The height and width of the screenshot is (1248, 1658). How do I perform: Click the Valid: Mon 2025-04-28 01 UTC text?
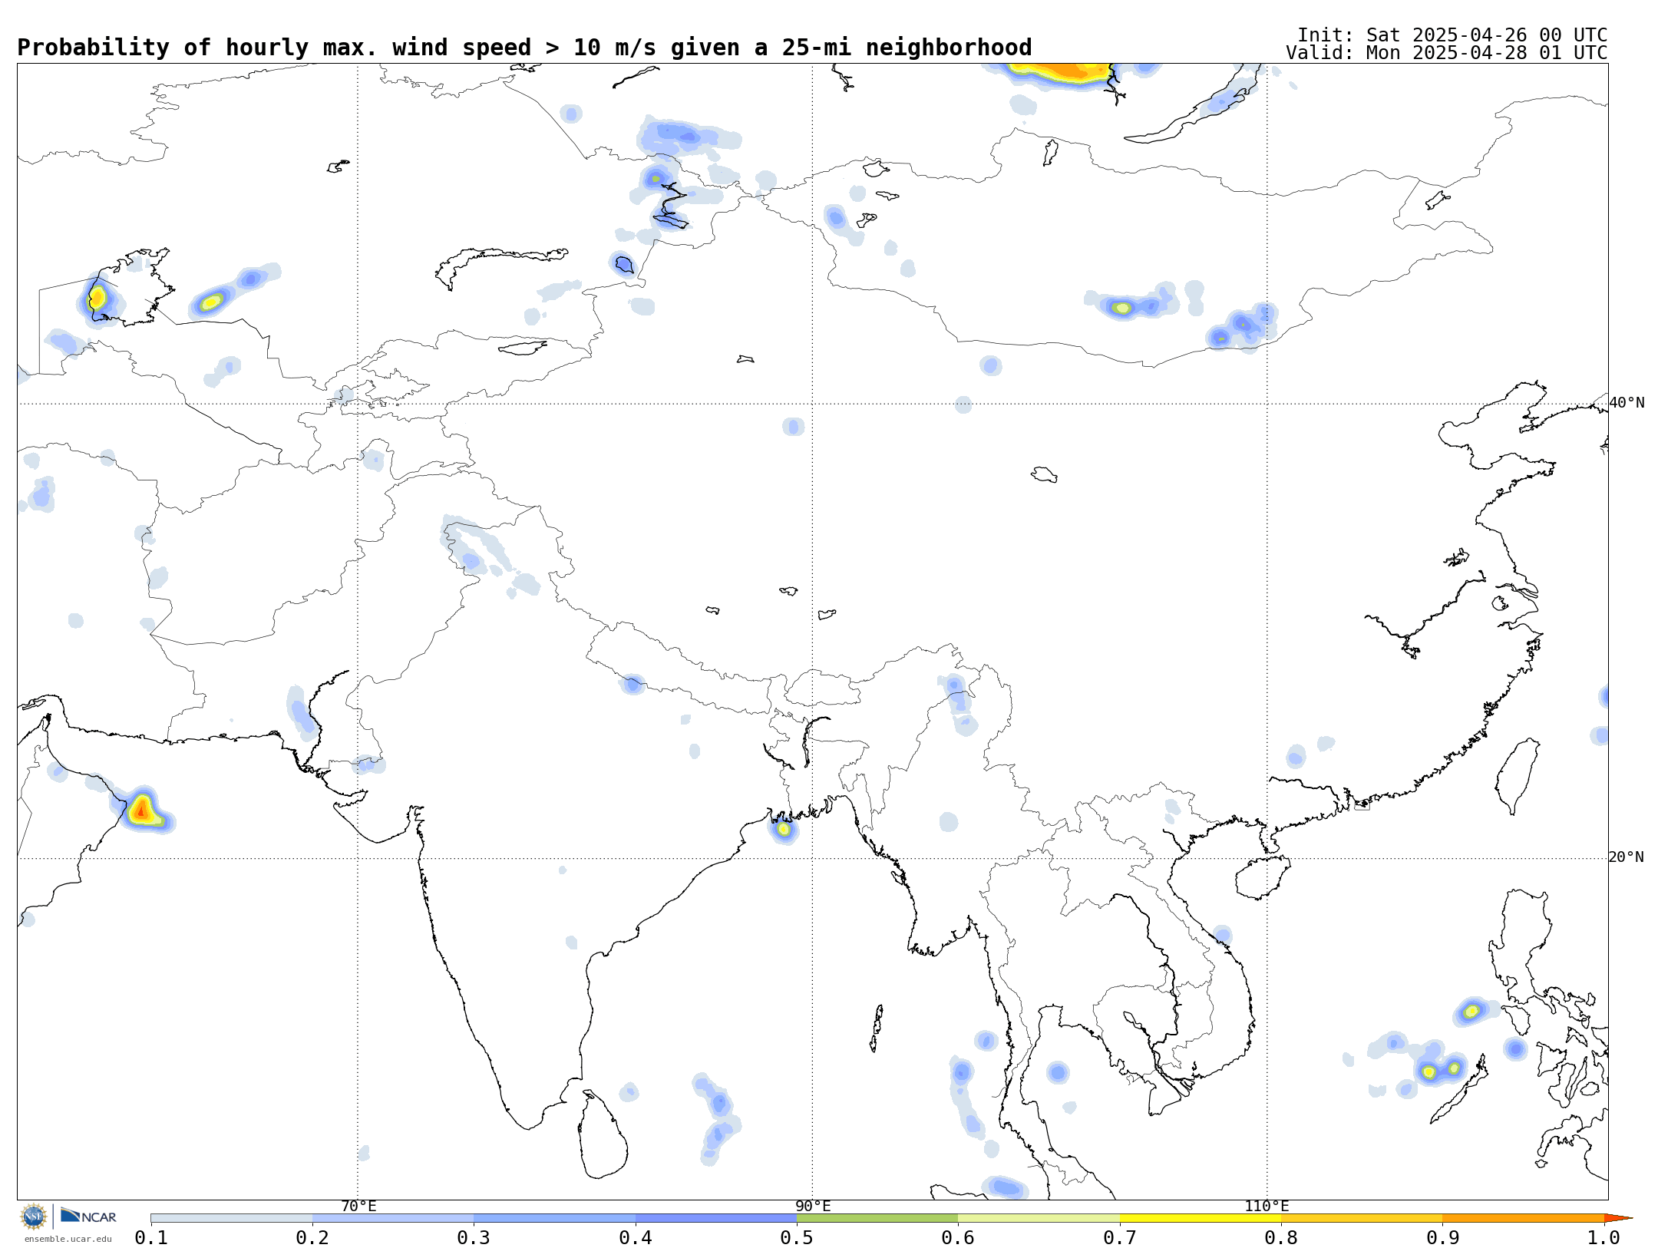click(x=1447, y=53)
